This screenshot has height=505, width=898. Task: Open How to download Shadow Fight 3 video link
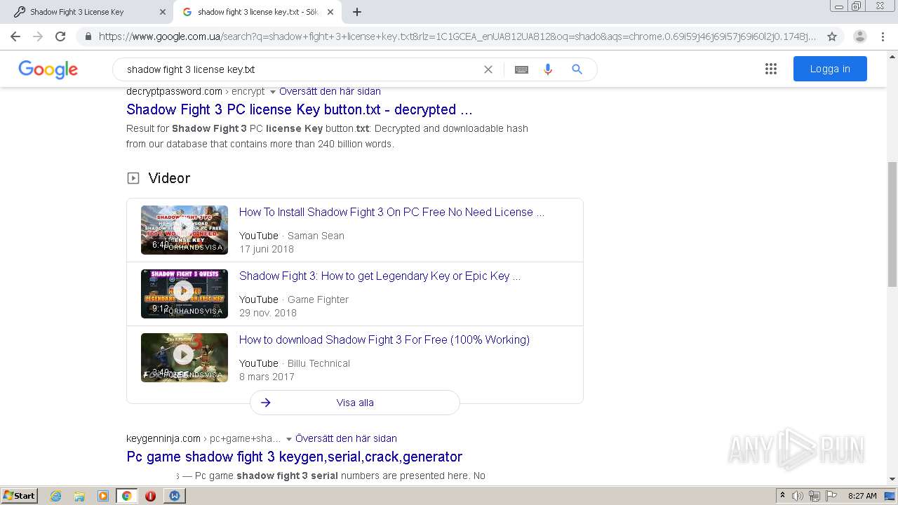click(x=384, y=339)
